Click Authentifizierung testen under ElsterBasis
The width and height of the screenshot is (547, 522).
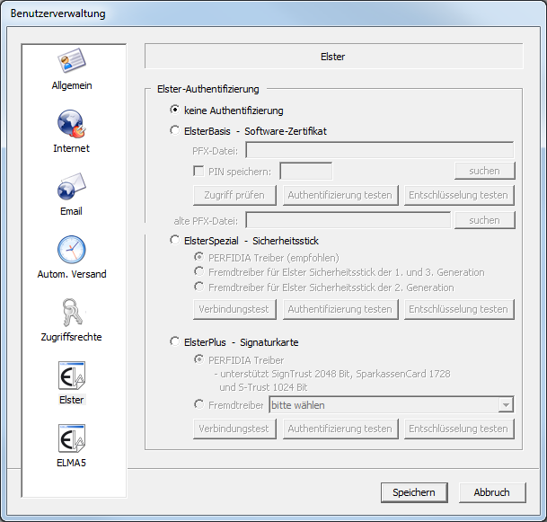(x=340, y=195)
